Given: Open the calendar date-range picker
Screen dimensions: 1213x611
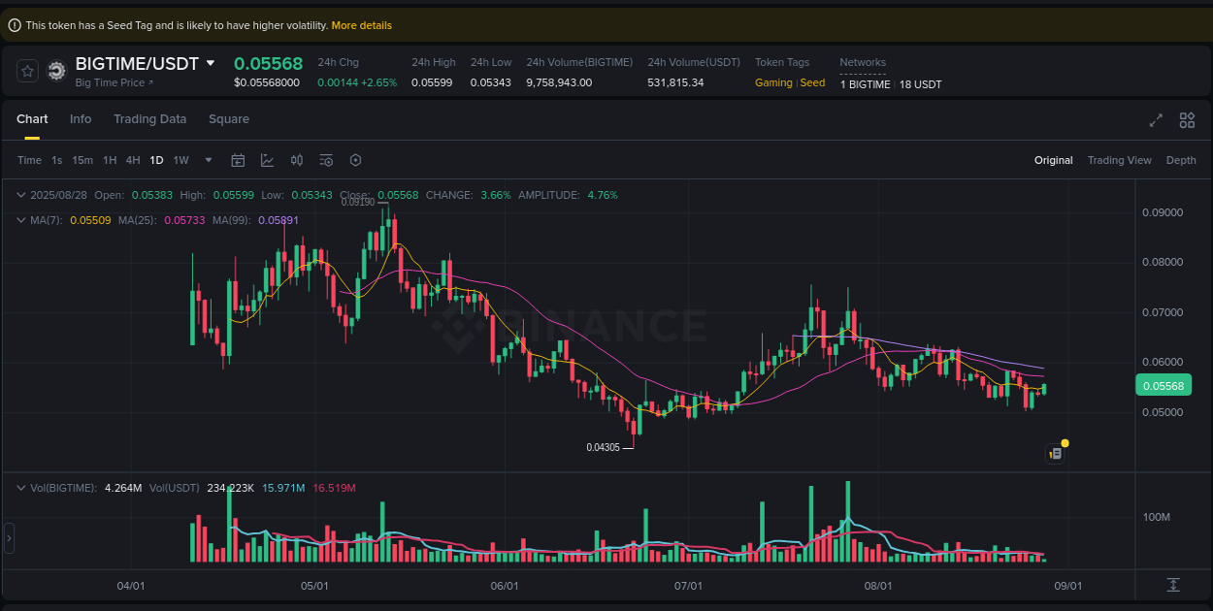Looking at the screenshot, I should [x=238, y=160].
